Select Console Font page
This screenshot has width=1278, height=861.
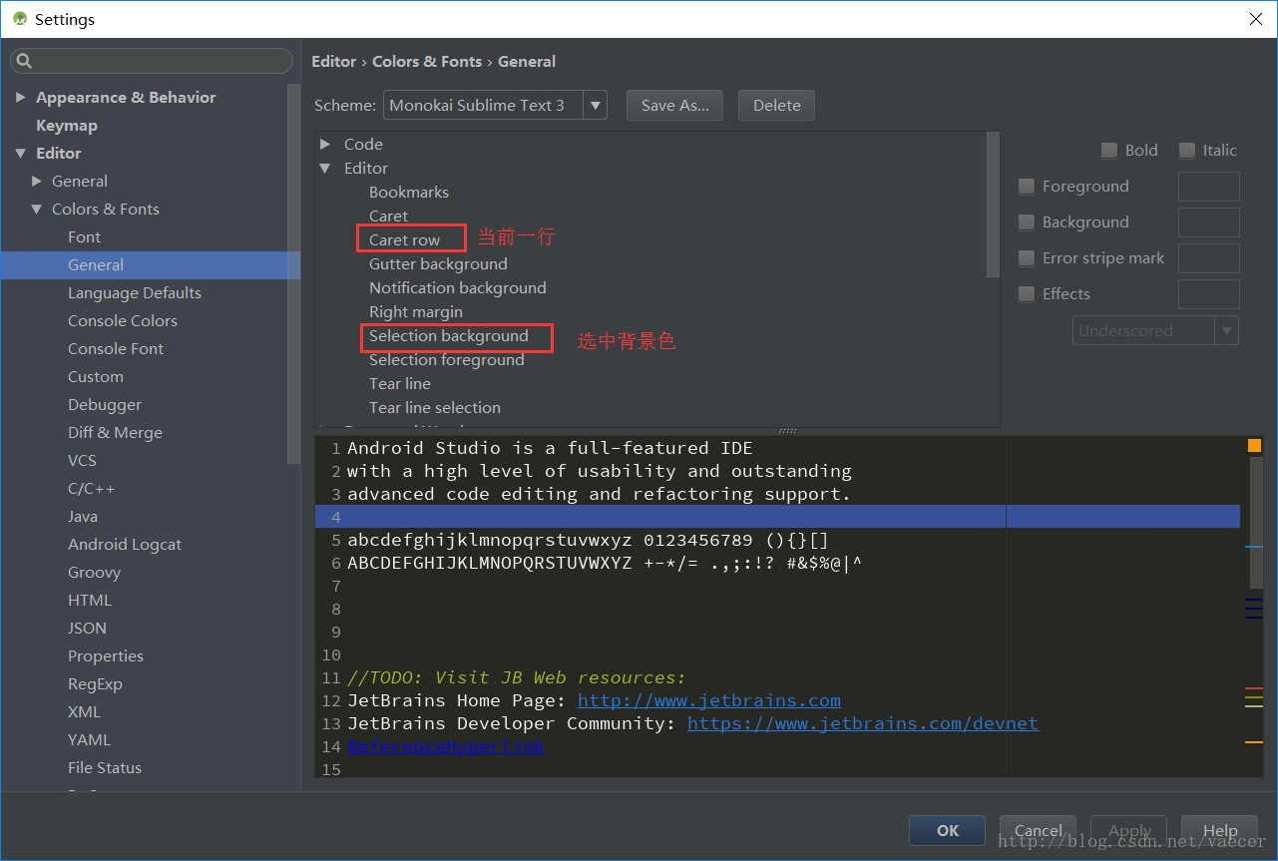[116, 348]
